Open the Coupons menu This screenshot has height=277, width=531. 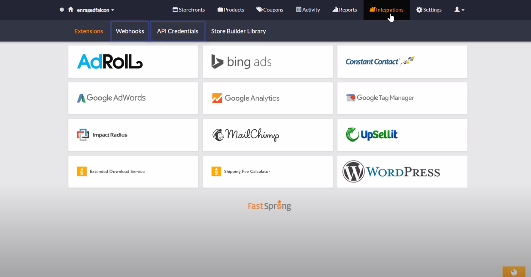(x=270, y=10)
